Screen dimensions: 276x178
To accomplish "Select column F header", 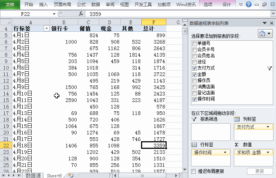I will pyautogui.click(x=154, y=22).
